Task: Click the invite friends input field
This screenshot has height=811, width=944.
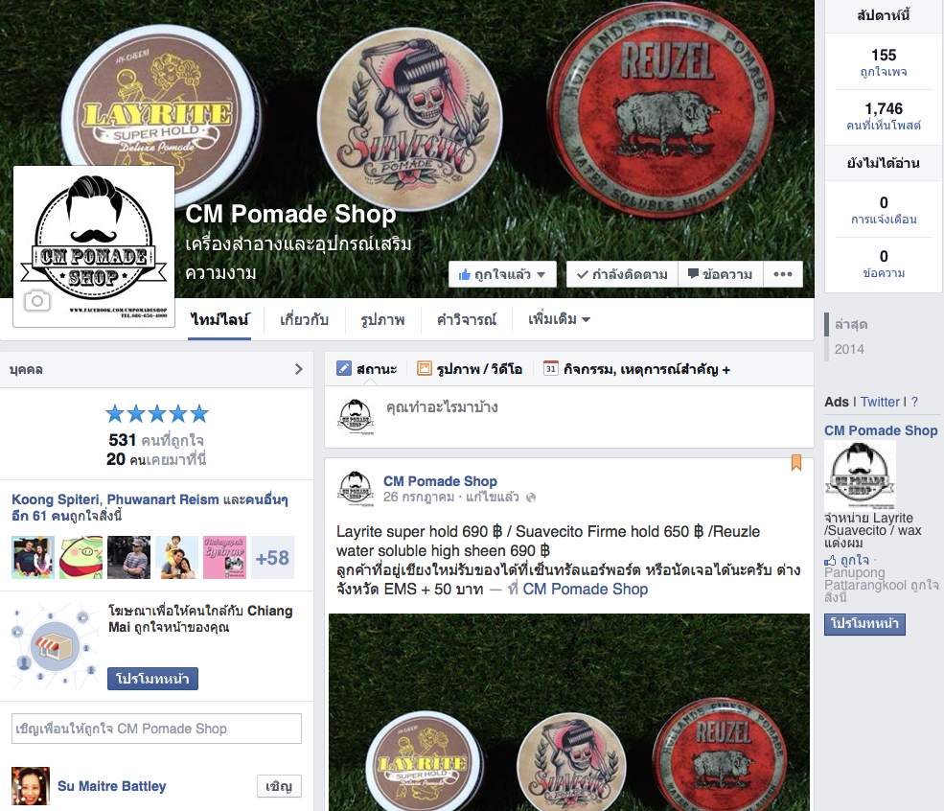Action: click(x=156, y=729)
